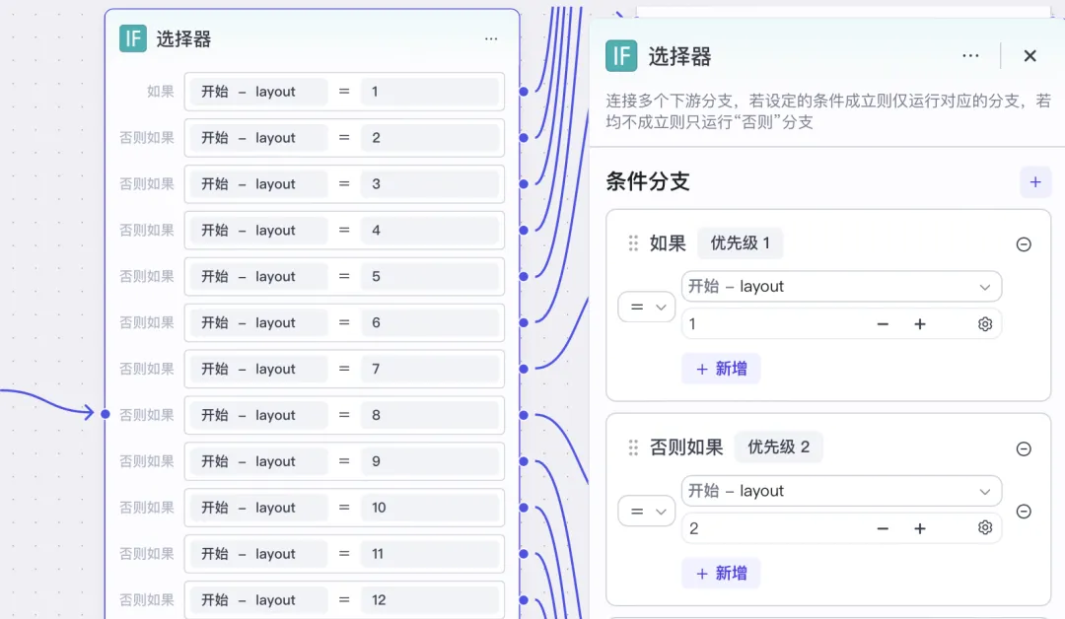Grab the drag handle of 否则如果 branch
The height and width of the screenshot is (619, 1065).
(633, 447)
